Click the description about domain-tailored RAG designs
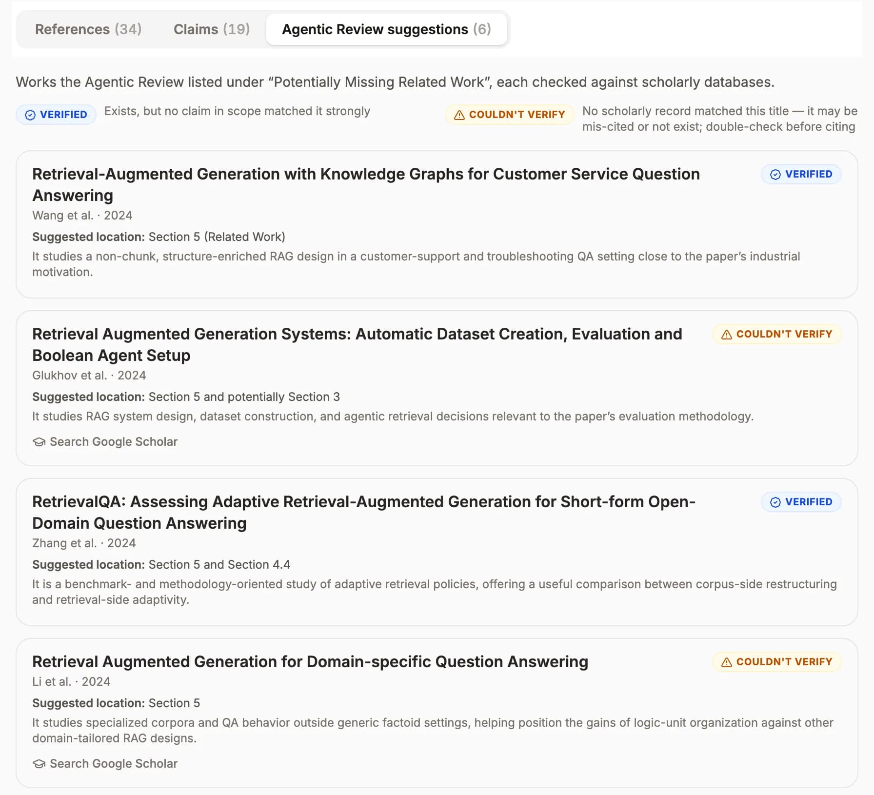The width and height of the screenshot is (874, 795). click(x=433, y=731)
